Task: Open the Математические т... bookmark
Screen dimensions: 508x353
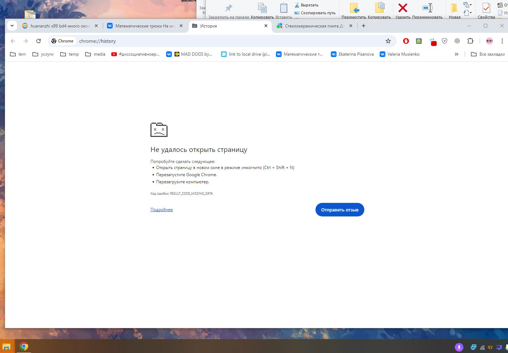Action: tap(299, 54)
